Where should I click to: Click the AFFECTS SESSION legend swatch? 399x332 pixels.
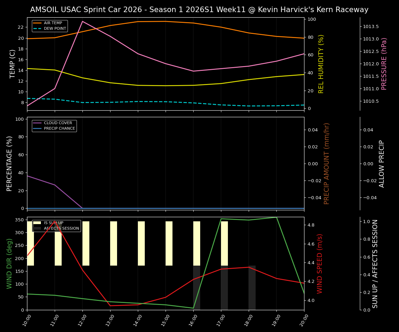point(36,228)
